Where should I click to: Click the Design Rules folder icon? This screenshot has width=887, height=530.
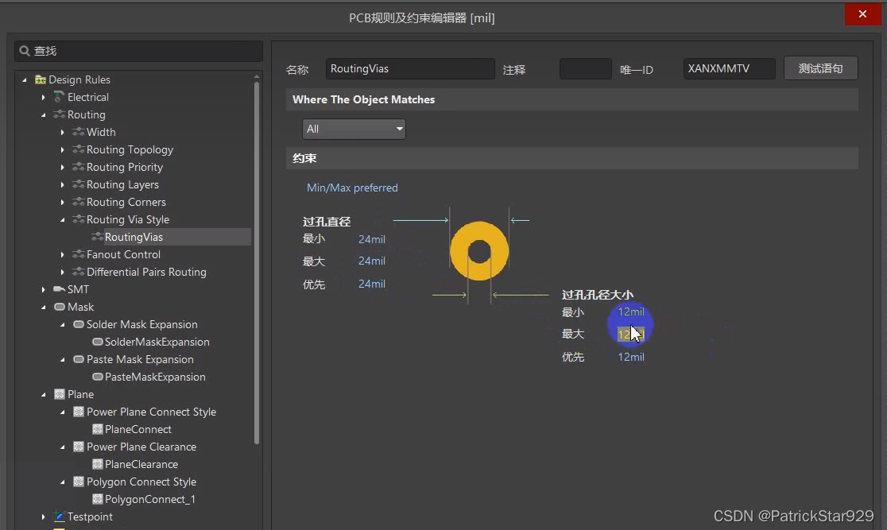click(x=41, y=79)
